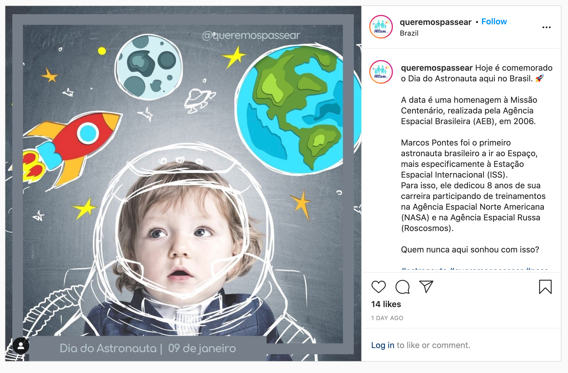Click the 1 DAY AGO timestamp
The height and width of the screenshot is (373, 568).
click(x=387, y=318)
